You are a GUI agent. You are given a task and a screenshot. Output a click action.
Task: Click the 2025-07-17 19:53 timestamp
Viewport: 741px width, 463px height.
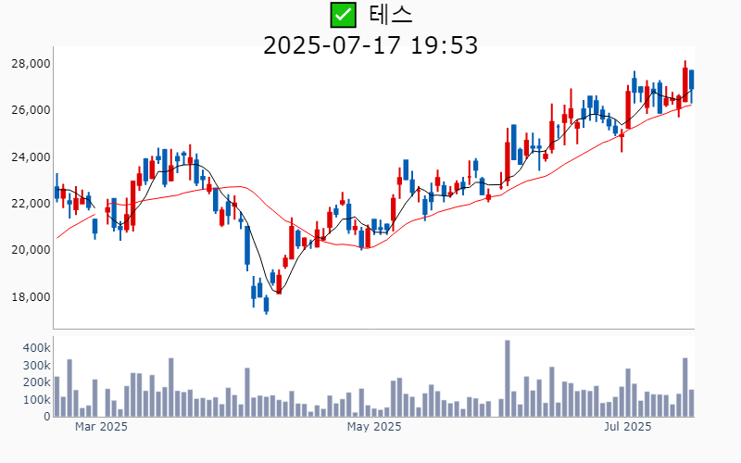coord(370,45)
